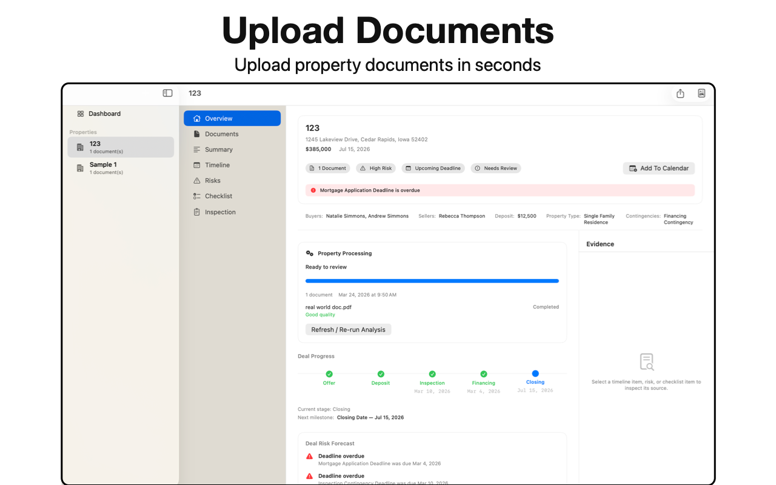Click the Next milestone Closing Date text
This screenshot has height=485, width=776.
[370, 418]
